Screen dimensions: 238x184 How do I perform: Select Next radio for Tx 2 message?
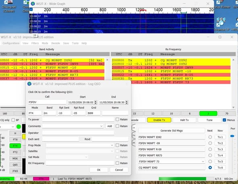210,143
